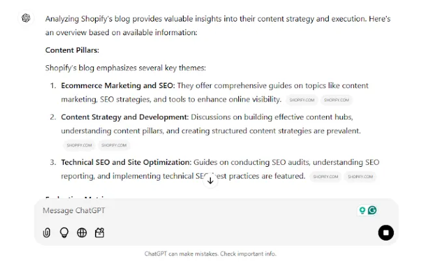This screenshot has width=427, height=262.
Task: Stop generating with the black stop button
Action: [x=385, y=233]
